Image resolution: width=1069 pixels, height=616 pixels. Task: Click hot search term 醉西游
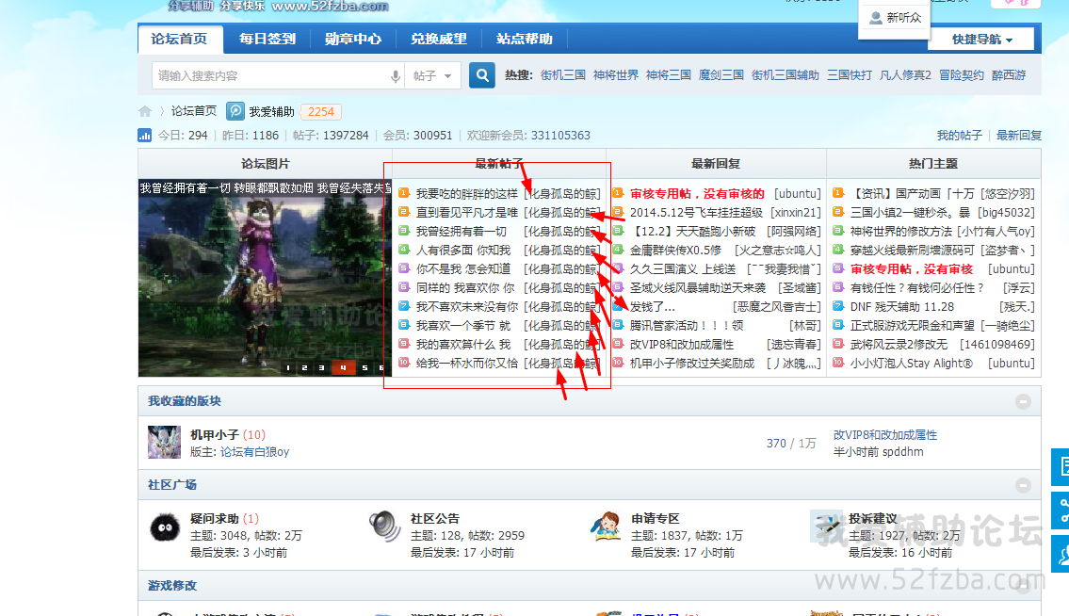(1009, 75)
